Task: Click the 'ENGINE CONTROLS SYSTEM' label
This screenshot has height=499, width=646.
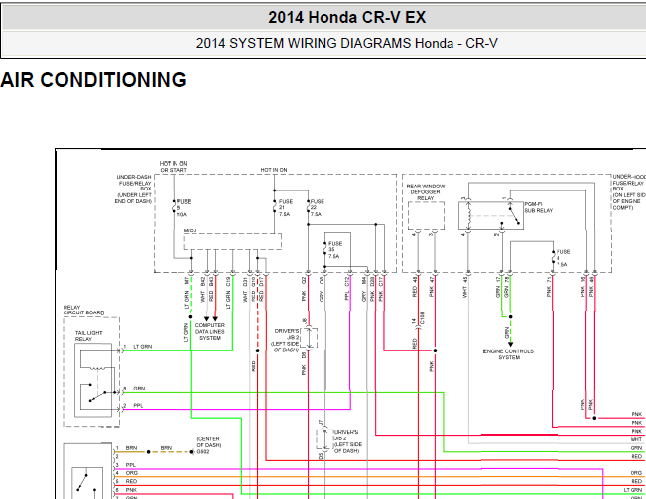Action: [509, 354]
